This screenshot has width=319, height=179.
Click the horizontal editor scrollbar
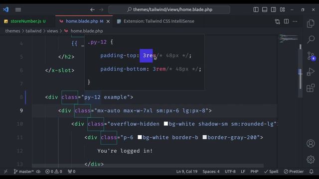click(148, 166)
